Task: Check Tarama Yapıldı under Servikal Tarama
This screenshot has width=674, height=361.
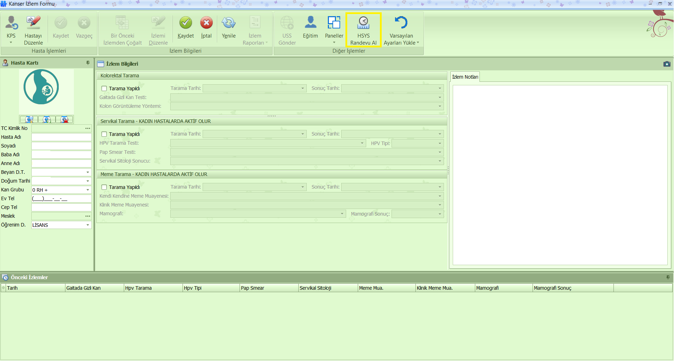Action: (x=104, y=134)
